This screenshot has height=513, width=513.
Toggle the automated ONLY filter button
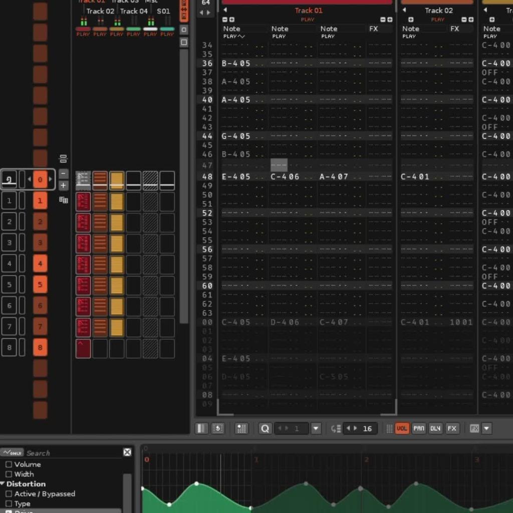(12, 452)
